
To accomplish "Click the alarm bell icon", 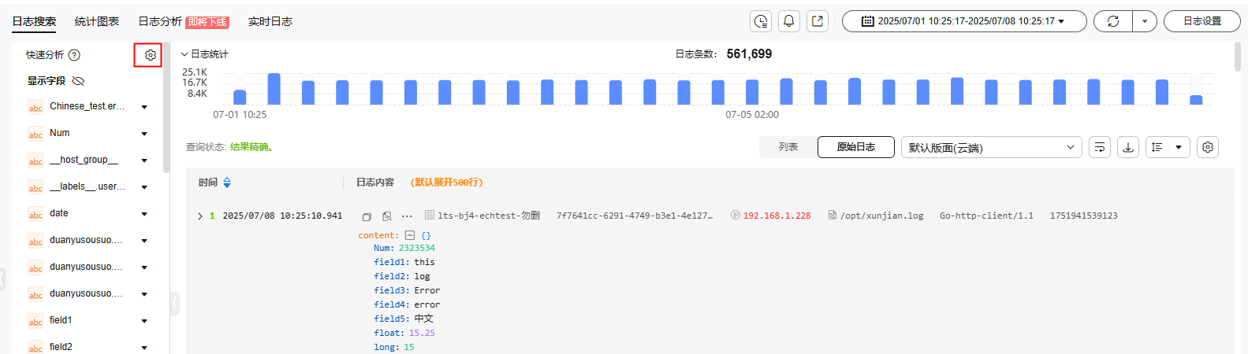I will click(x=789, y=21).
